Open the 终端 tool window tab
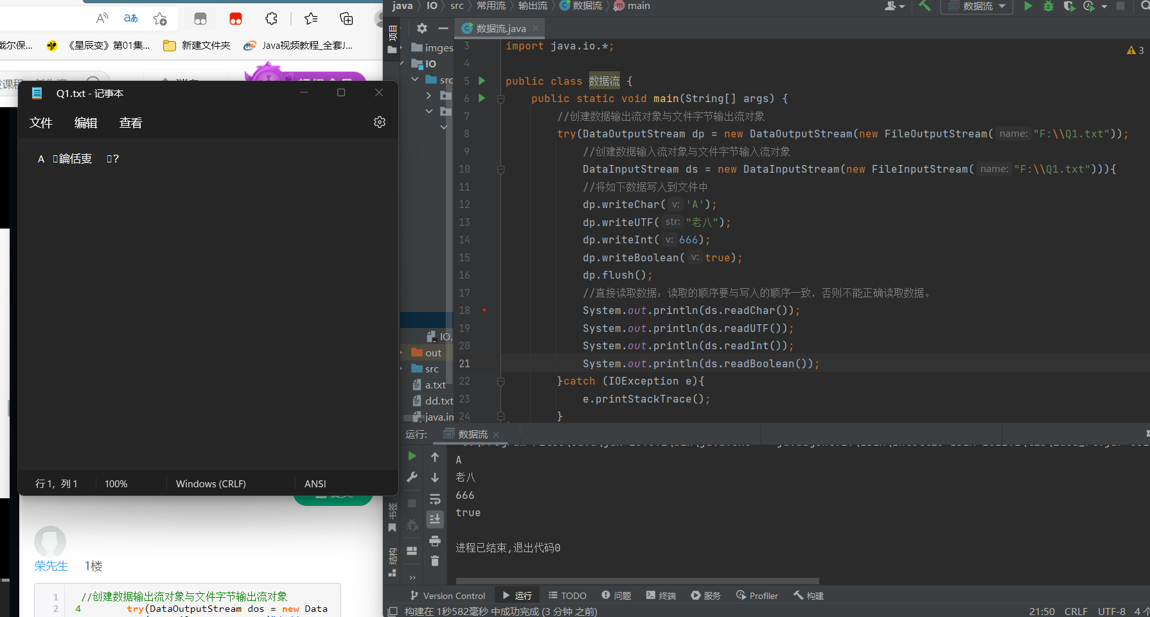The image size is (1150, 617). coord(661,596)
